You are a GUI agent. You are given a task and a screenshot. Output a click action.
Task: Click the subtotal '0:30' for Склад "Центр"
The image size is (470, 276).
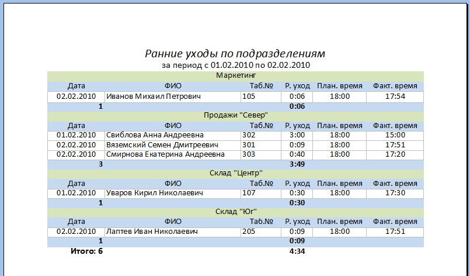tap(297, 203)
